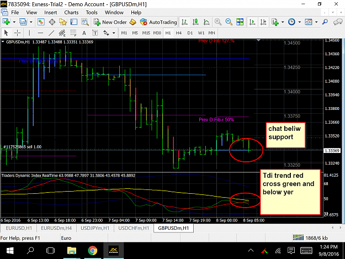
Task: Select the cursor arrow tool
Action: click(x=6, y=33)
